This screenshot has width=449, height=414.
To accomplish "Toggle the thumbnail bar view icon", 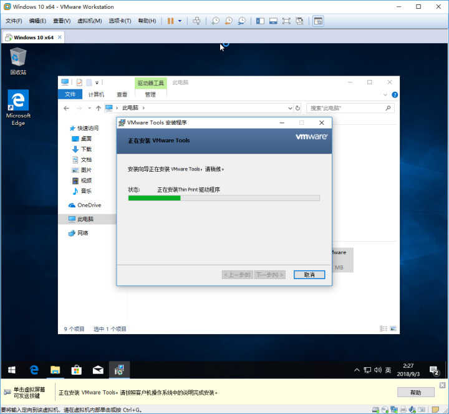I will click(273, 21).
